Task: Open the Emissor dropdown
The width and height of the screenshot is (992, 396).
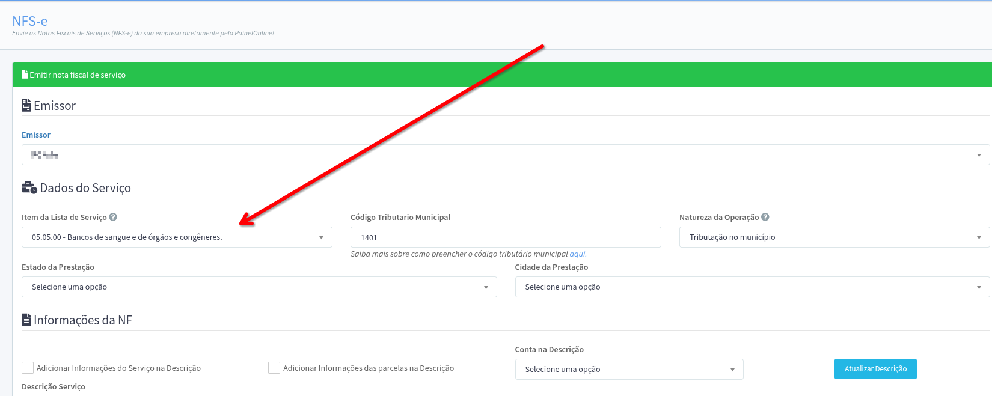Action: click(505, 155)
